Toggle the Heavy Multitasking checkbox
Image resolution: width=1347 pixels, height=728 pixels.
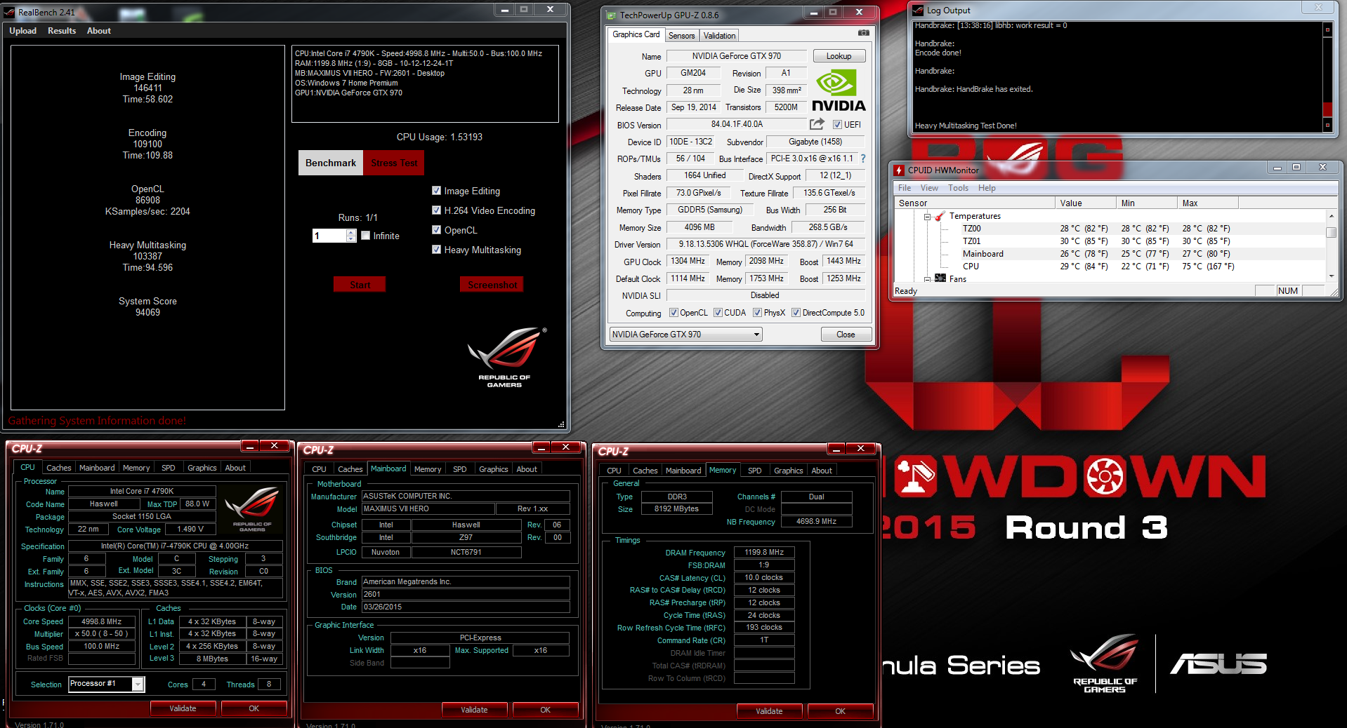click(x=436, y=250)
